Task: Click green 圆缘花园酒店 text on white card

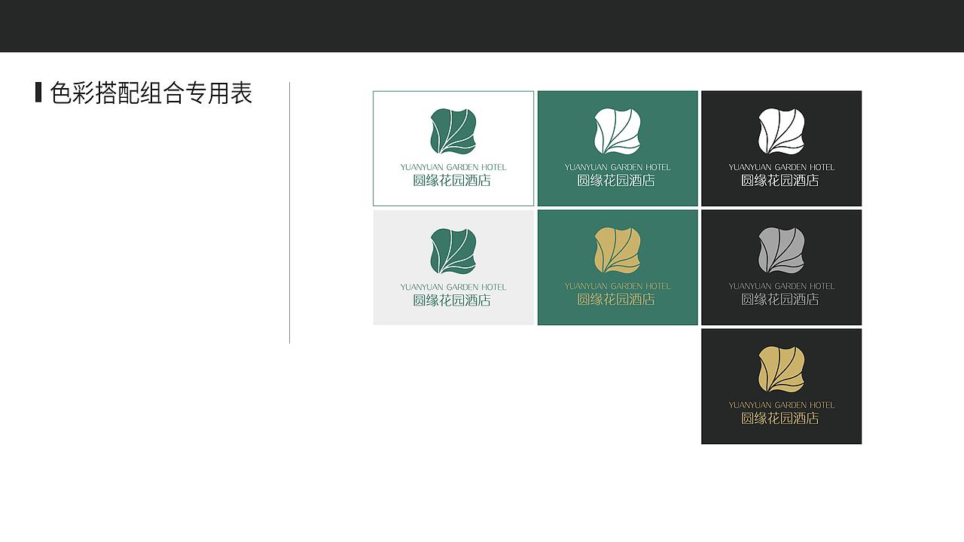Action: (452, 181)
